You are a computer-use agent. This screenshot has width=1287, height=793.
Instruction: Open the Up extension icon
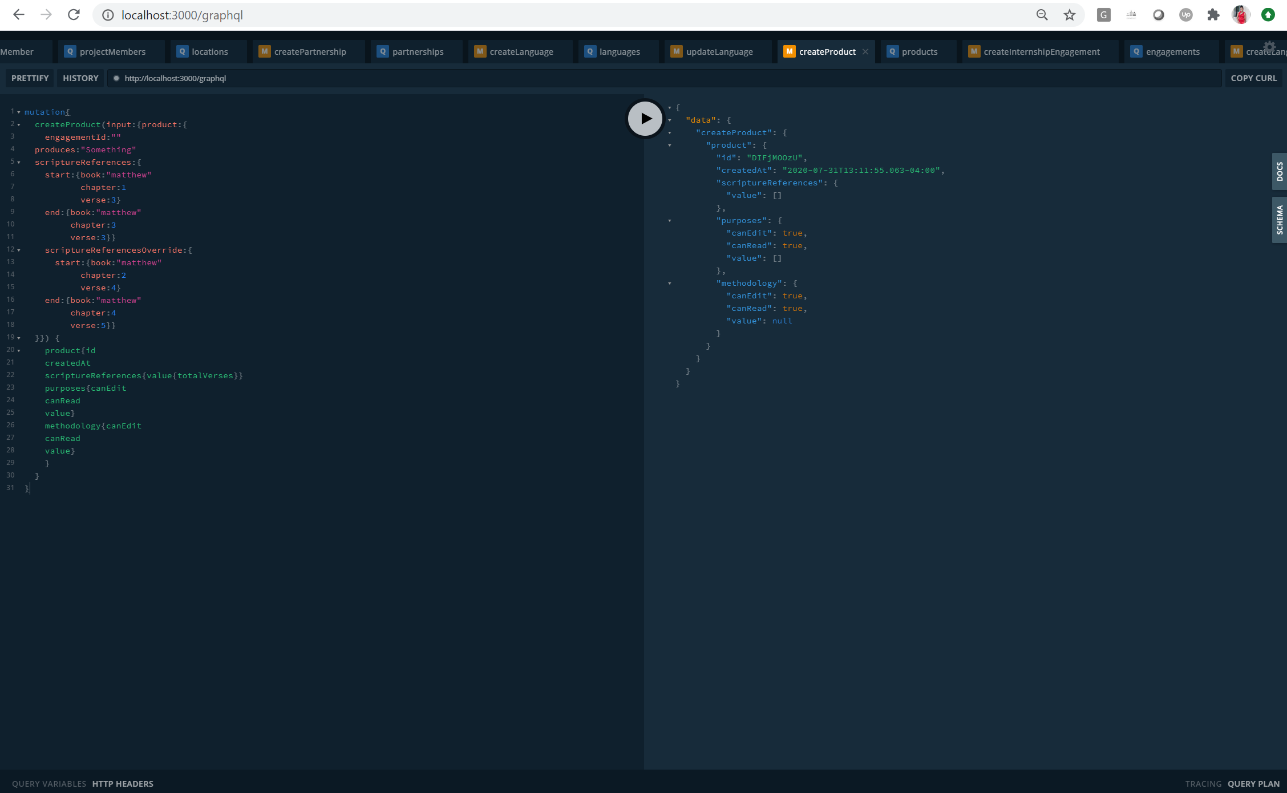pos(1186,15)
